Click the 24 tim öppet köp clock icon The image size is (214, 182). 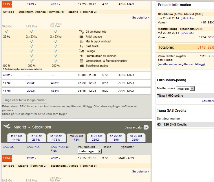tap(81, 32)
